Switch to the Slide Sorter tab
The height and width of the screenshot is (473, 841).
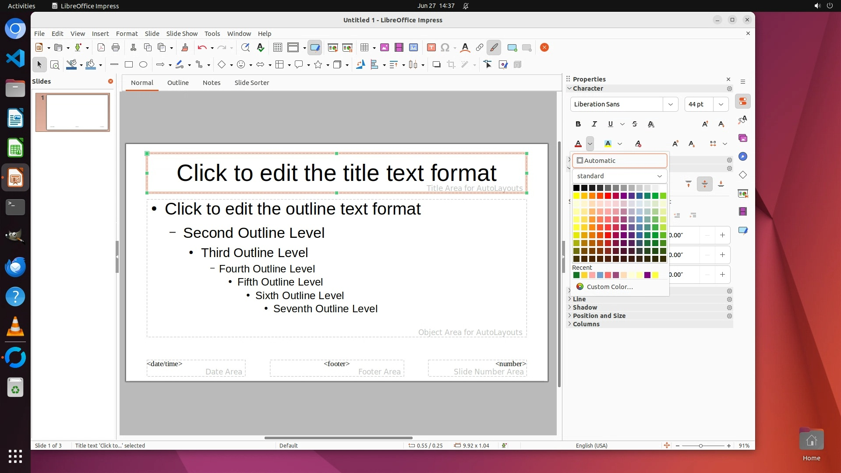pyautogui.click(x=251, y=83)
